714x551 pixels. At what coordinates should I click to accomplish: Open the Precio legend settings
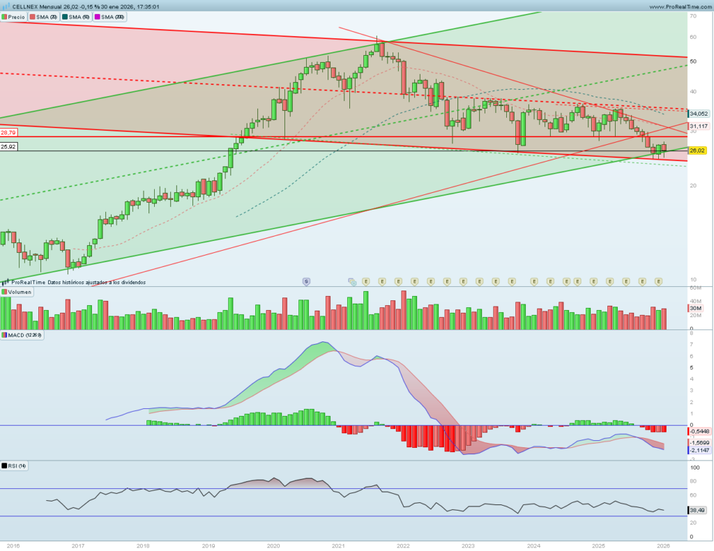13,17
